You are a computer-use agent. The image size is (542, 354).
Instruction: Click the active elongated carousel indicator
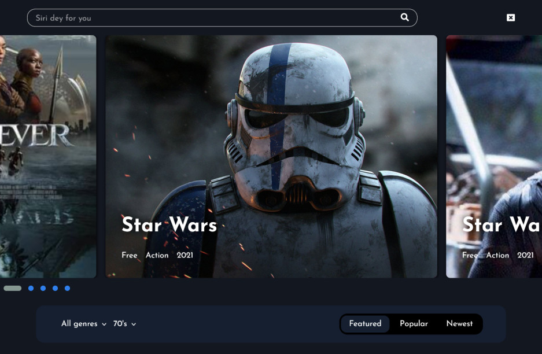12,287
